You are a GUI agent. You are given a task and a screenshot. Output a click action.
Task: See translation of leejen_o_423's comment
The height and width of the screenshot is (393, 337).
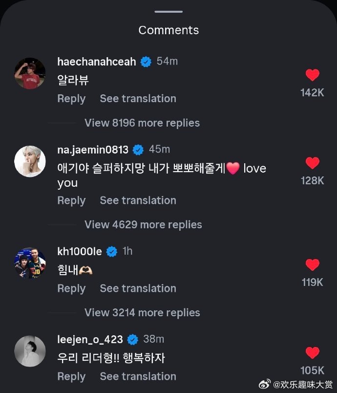click(138, 376)
